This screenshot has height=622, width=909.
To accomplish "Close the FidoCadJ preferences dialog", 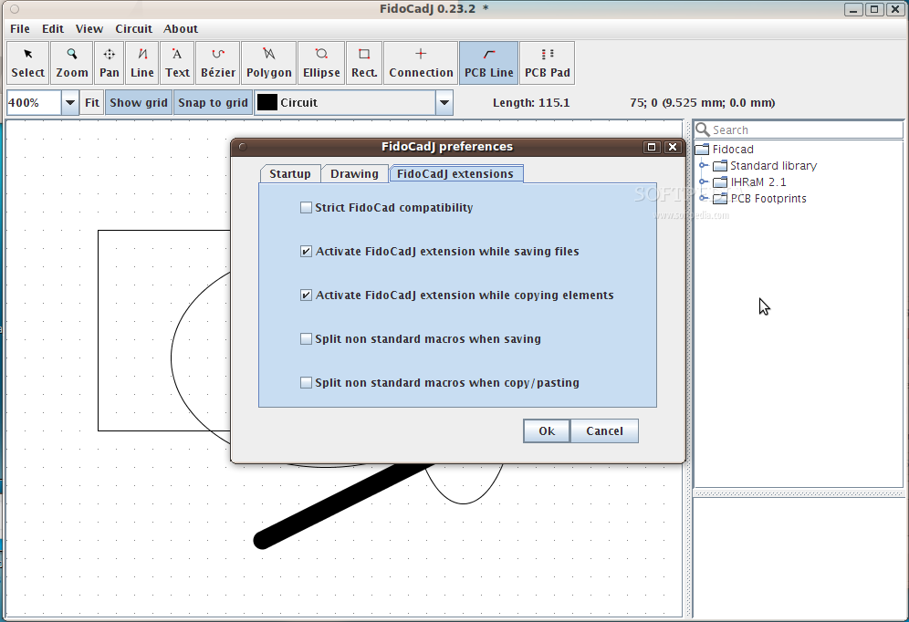I will (x=673, y=147).
